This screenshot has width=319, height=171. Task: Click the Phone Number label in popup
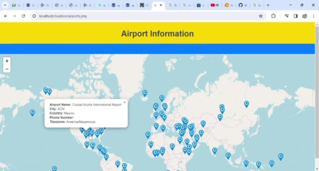pos(62,118)
